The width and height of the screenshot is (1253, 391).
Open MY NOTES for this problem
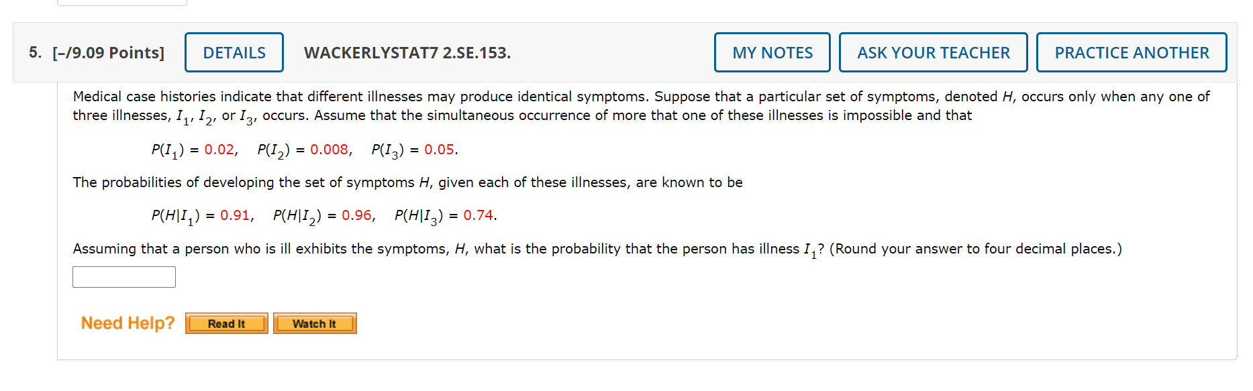pyautogui.click(x=772, y=52)
